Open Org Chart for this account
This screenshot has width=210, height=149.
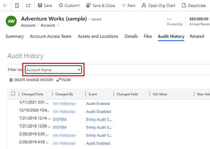159,5
